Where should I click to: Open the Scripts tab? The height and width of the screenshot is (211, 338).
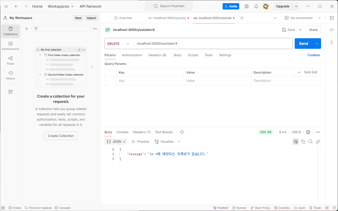click(193, 55)
